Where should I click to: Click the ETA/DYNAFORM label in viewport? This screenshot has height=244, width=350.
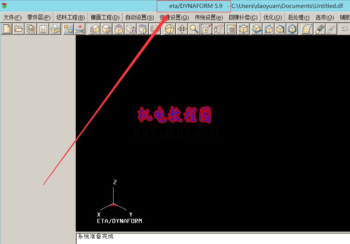point(119,221)
